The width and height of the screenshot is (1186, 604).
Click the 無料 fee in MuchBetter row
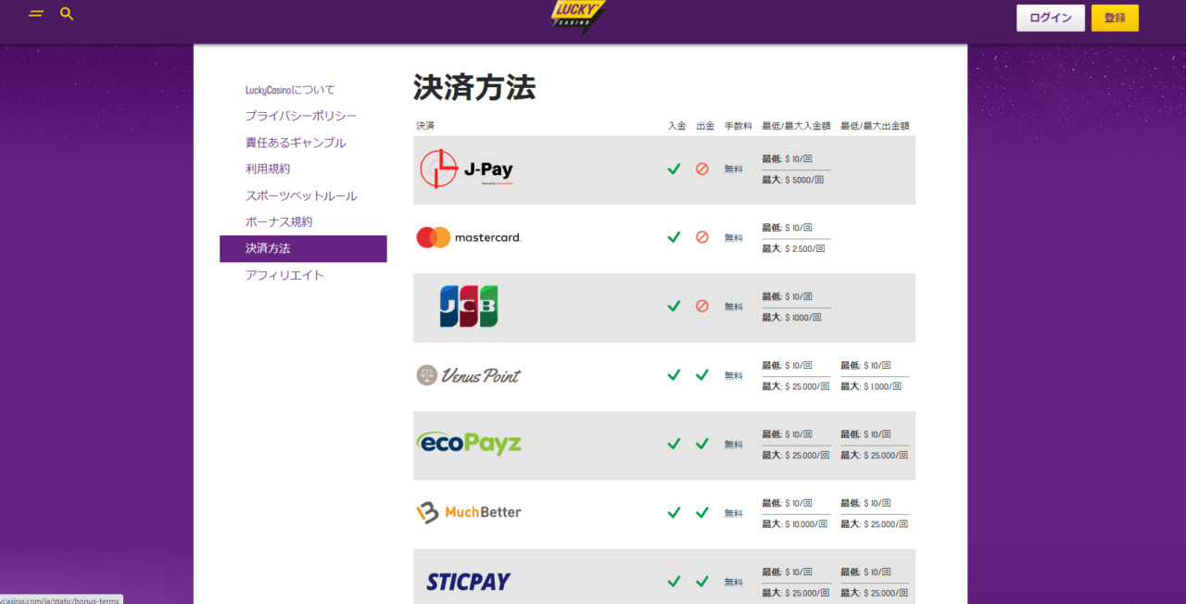point(734,513)
